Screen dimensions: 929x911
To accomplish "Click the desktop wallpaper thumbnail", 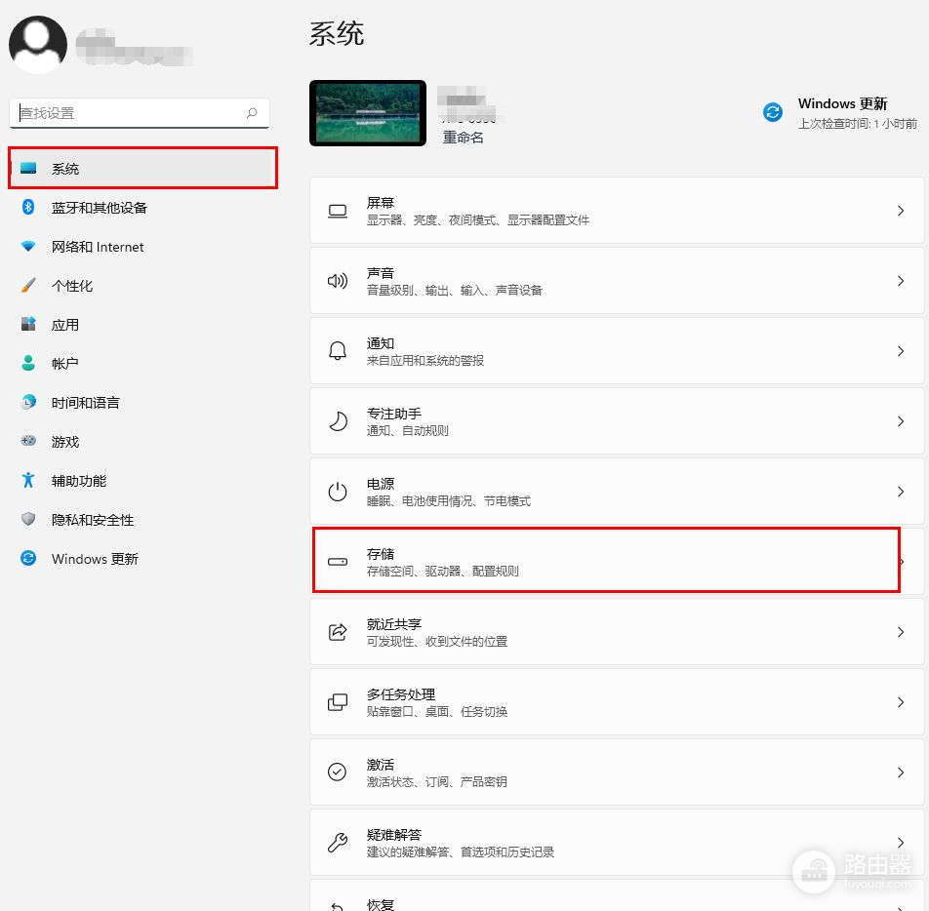I will pyautogui.click(x=368, y=113).
